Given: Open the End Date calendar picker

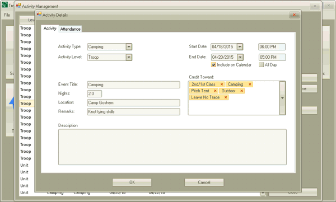Looking at the screenshot, I should click(240, 57).
